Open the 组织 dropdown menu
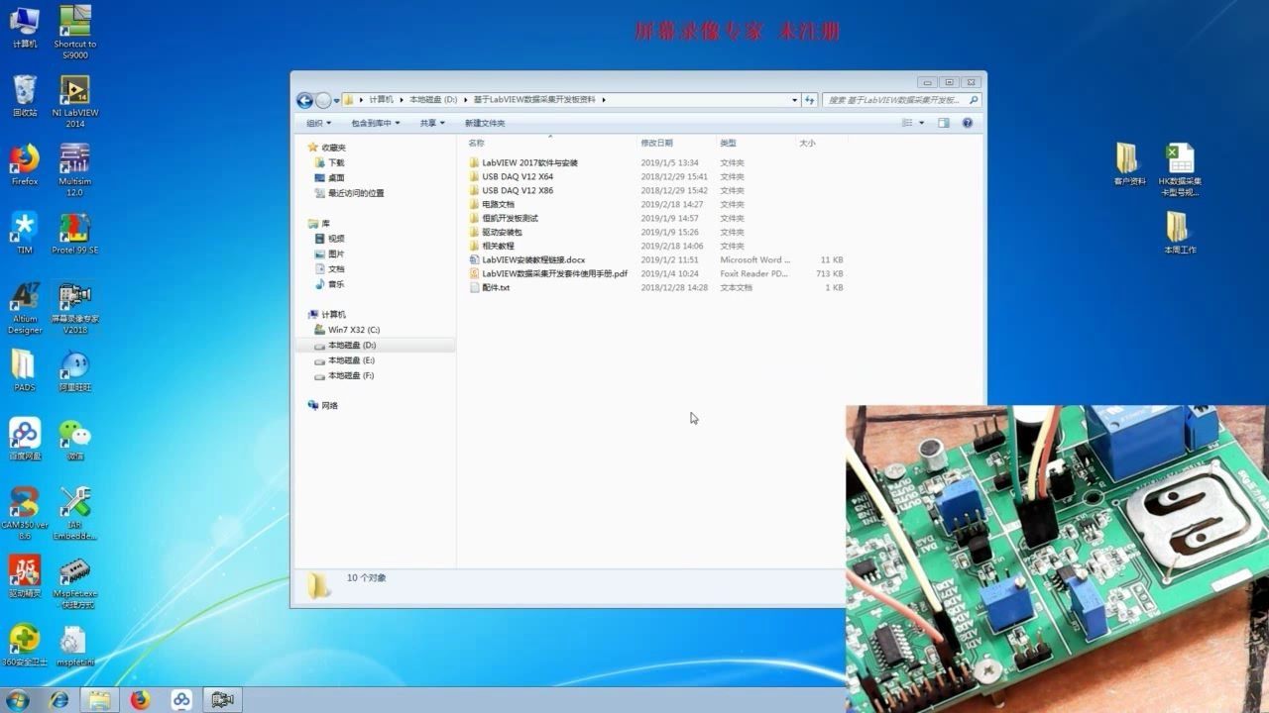Image resolution: width=1269 pixels, height=713 pixels. 319,123
